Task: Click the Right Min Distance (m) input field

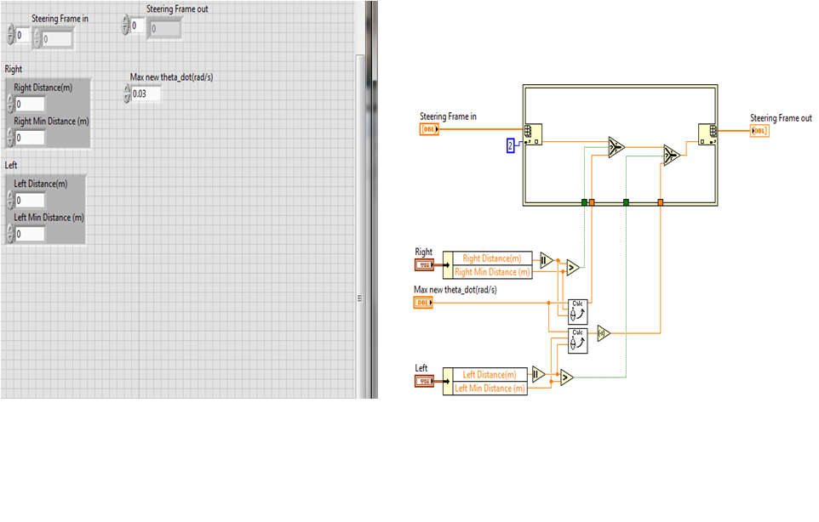Action: click(x=30, y=138)
